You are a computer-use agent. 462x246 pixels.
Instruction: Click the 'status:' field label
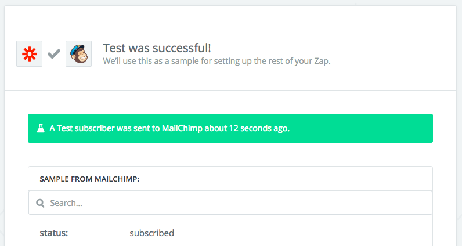53,233
